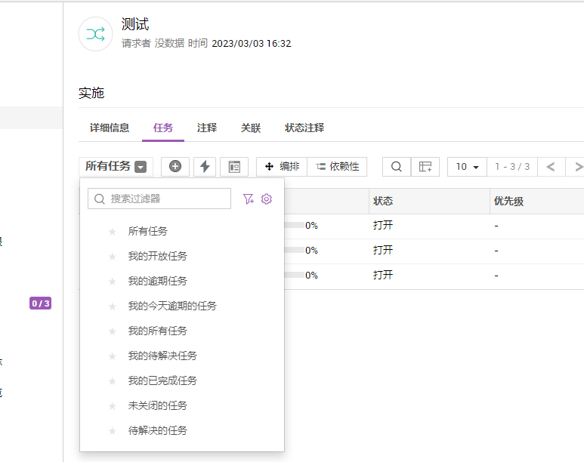Click the first task's 0% progress bar

coord(294,225)
